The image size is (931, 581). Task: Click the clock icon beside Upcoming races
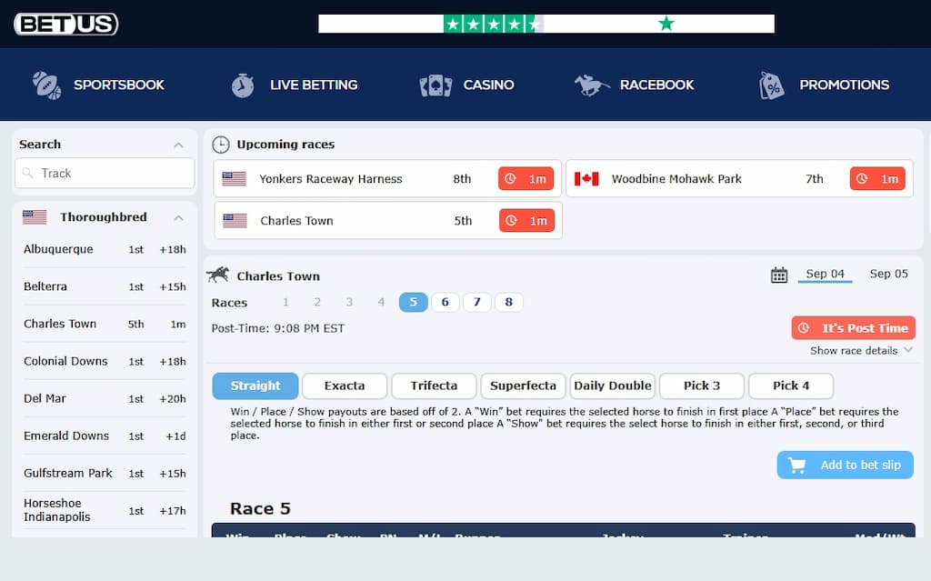pos(220,145)
